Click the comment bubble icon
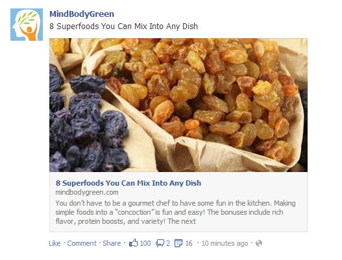Screen dimensions: 342x260 tap(160, 243)
